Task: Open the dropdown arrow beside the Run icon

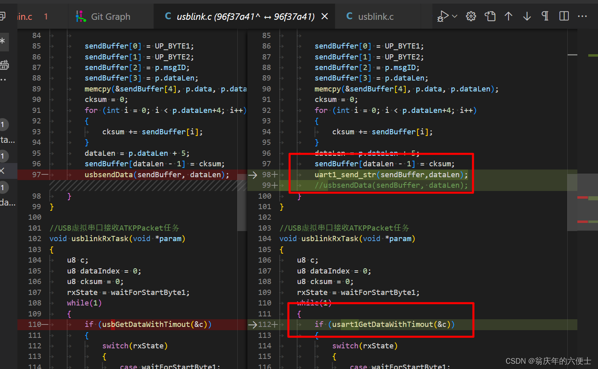Action: pos(455,16)
